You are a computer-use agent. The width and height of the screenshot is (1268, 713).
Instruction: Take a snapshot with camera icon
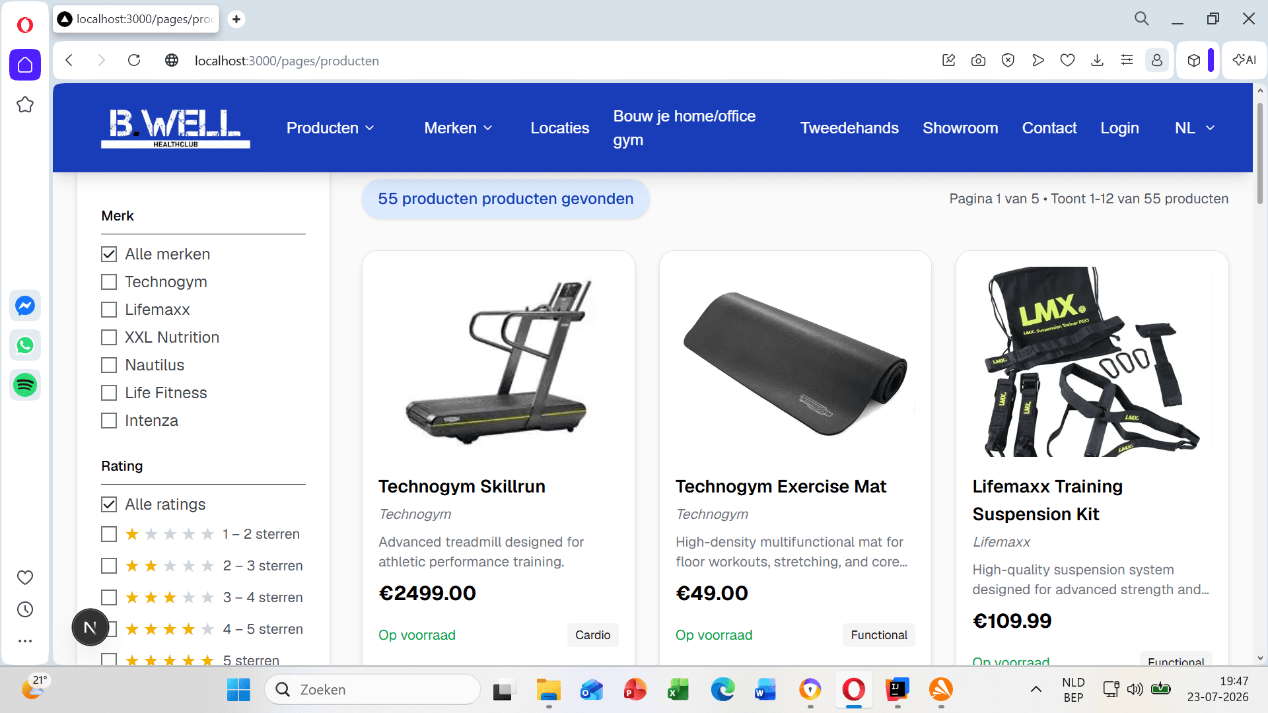coord(978,61)
